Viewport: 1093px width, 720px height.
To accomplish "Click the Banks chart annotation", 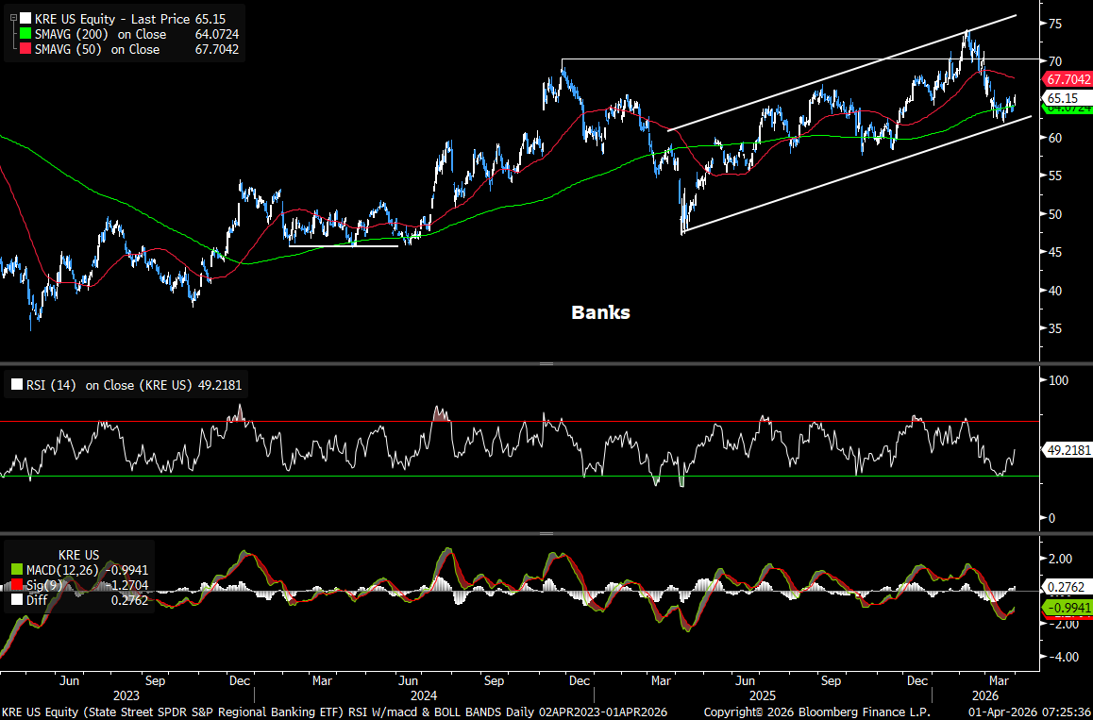I will [x=601, y=312].
